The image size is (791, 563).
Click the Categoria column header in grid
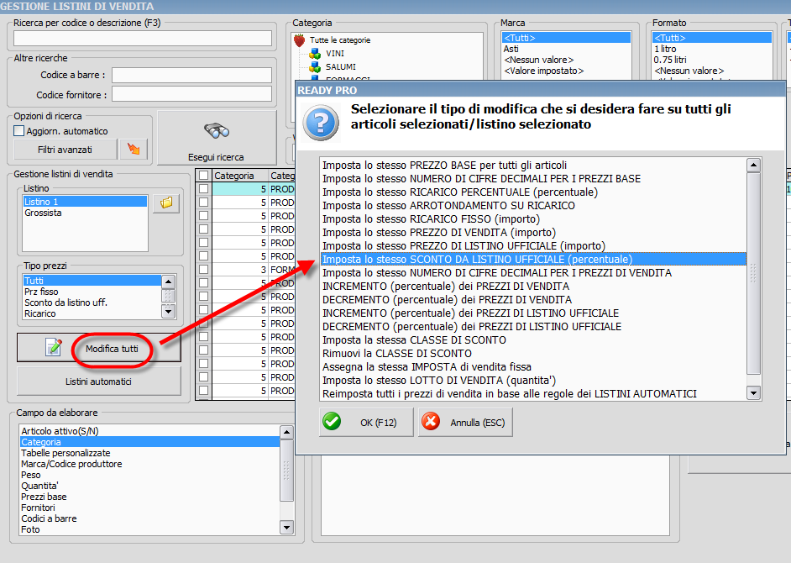click(x=239, y=176)
